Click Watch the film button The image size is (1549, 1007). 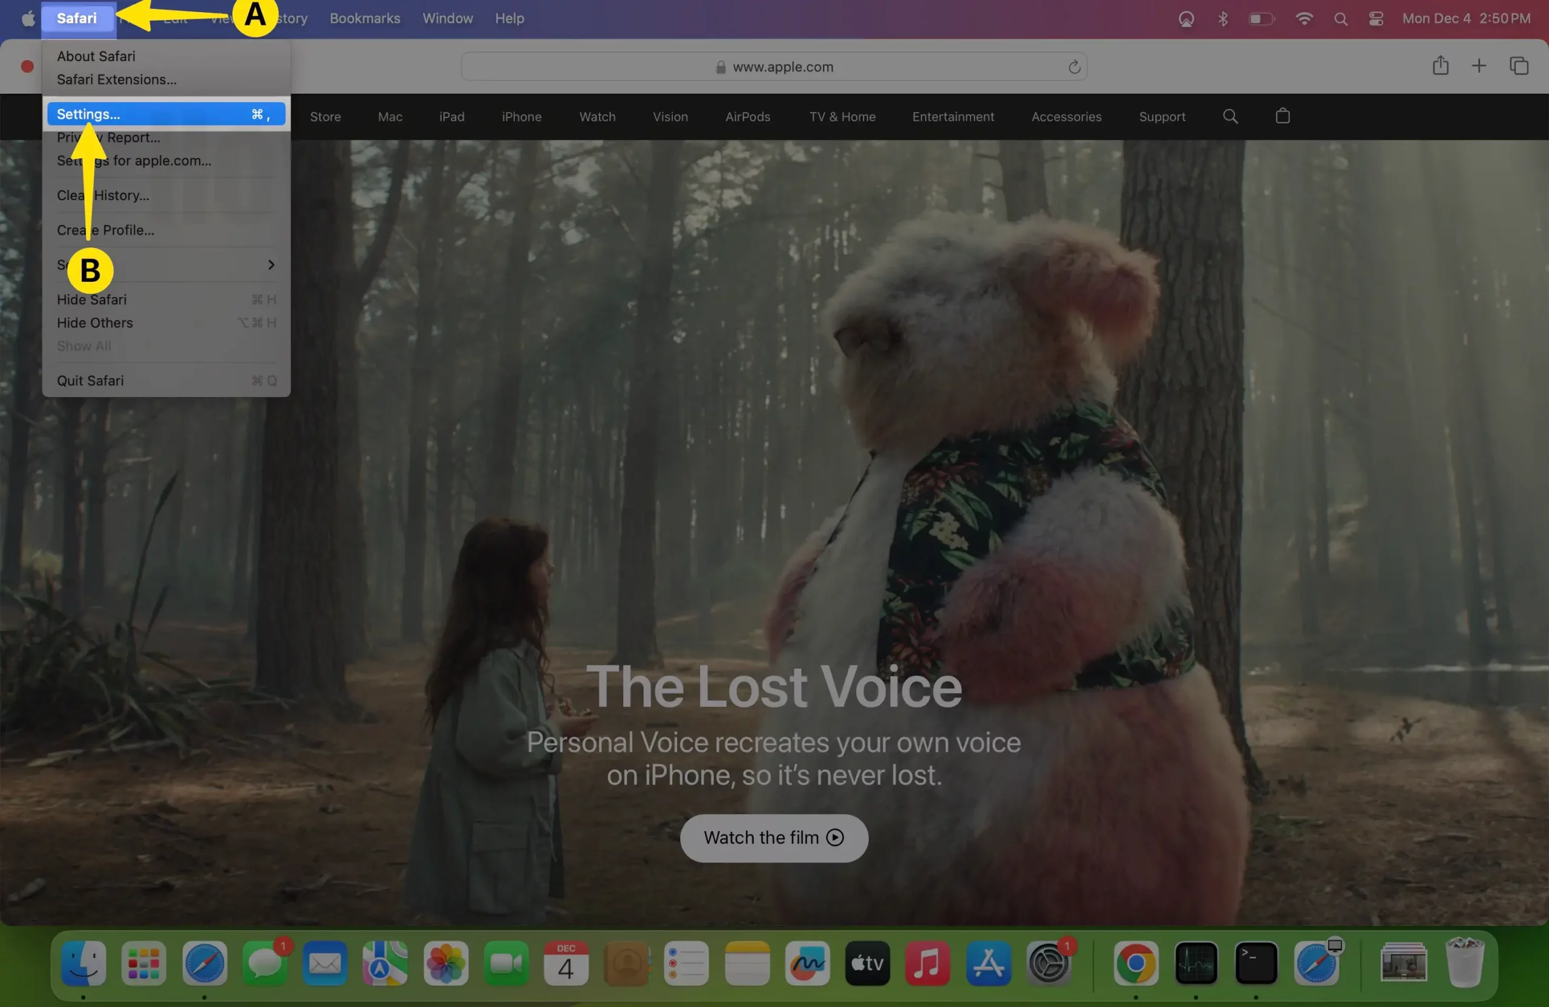774,838
